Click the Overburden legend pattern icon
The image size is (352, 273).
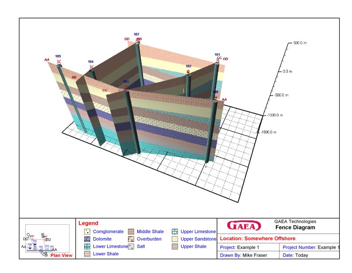coord(131,239)
